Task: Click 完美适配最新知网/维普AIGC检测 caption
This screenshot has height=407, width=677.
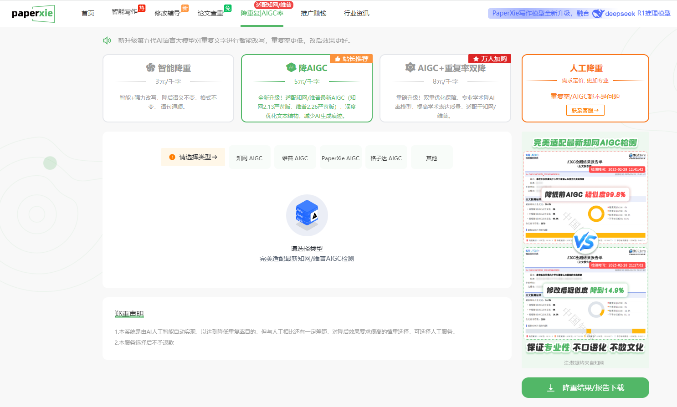Action: (x=307, y=259)
